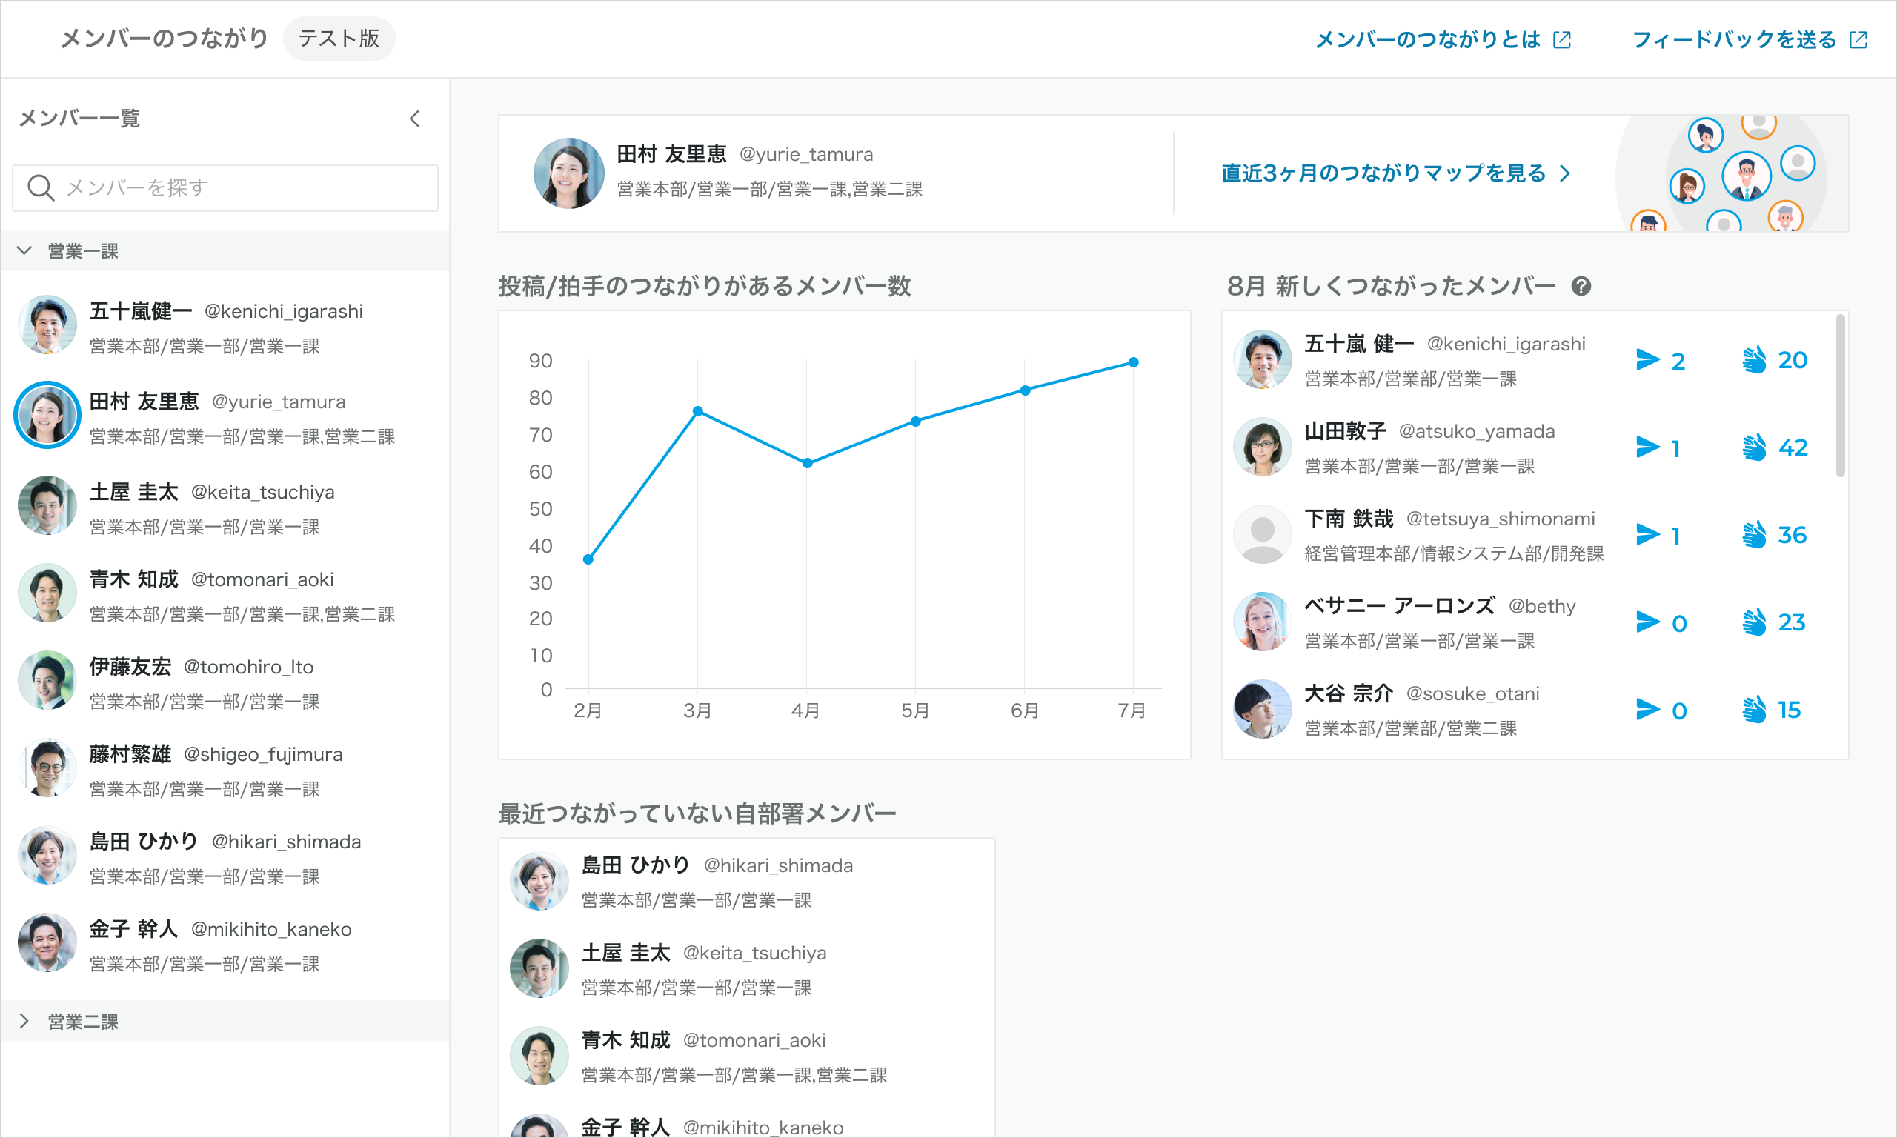Click the 4月 data point on chart
Image resolution: width=1897 pixels, height=1138 pixels.
point(807,463)
